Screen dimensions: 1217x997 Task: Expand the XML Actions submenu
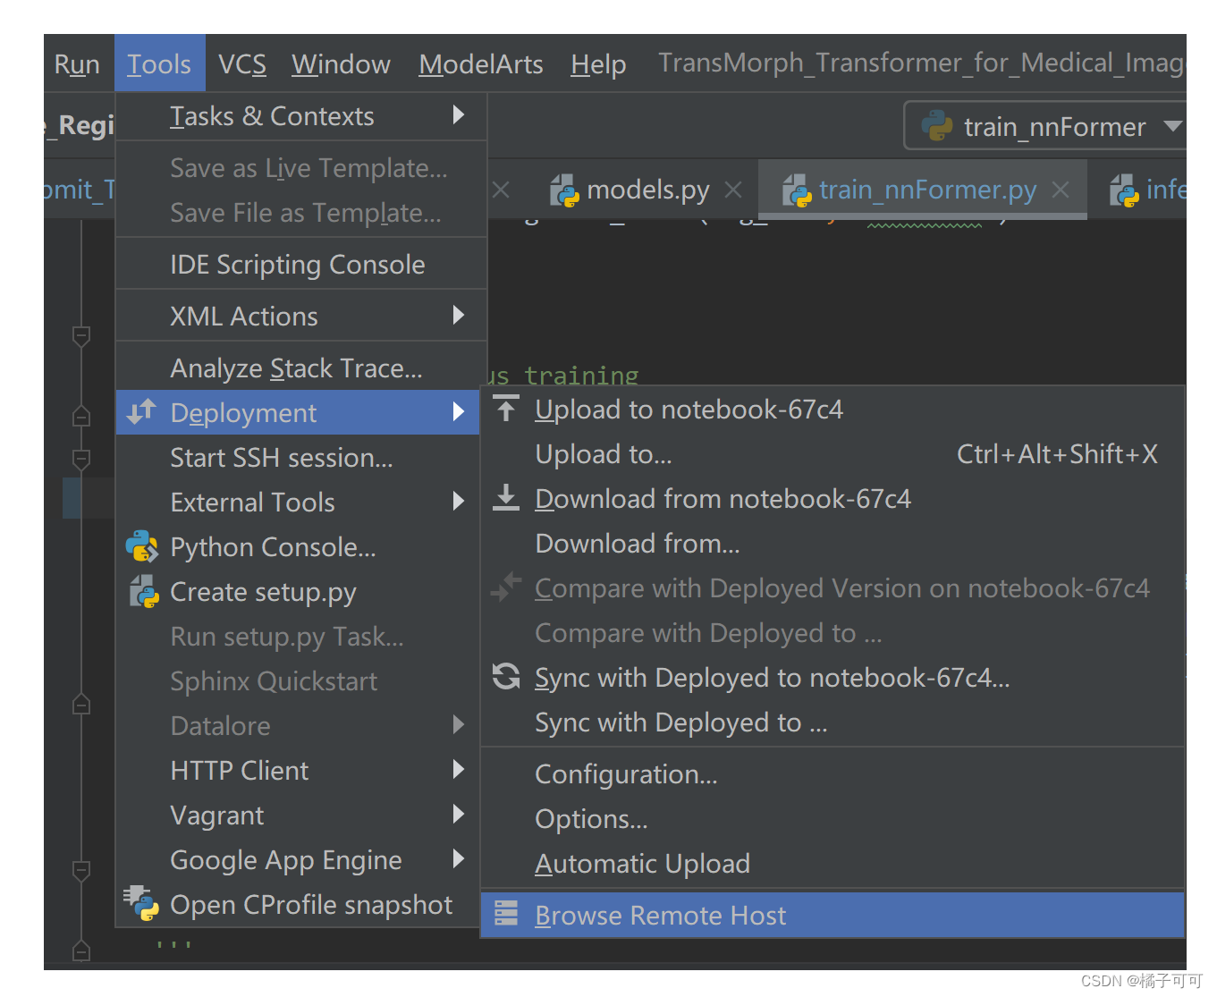pos(459,315)
